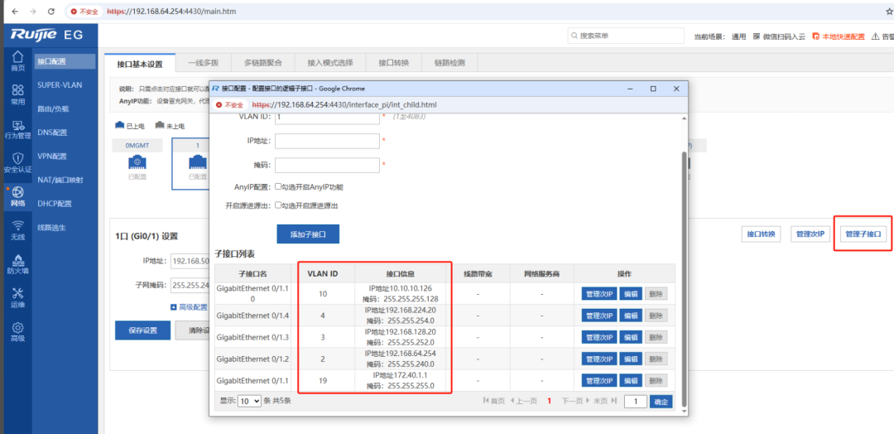The width and height of the screenshot is (894, 434).
Task: Click the 确定 page jump button
Action: [x=661, y=402]
